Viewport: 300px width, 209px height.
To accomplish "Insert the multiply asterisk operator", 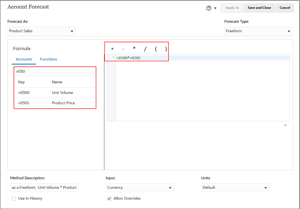I will [134, 48].
